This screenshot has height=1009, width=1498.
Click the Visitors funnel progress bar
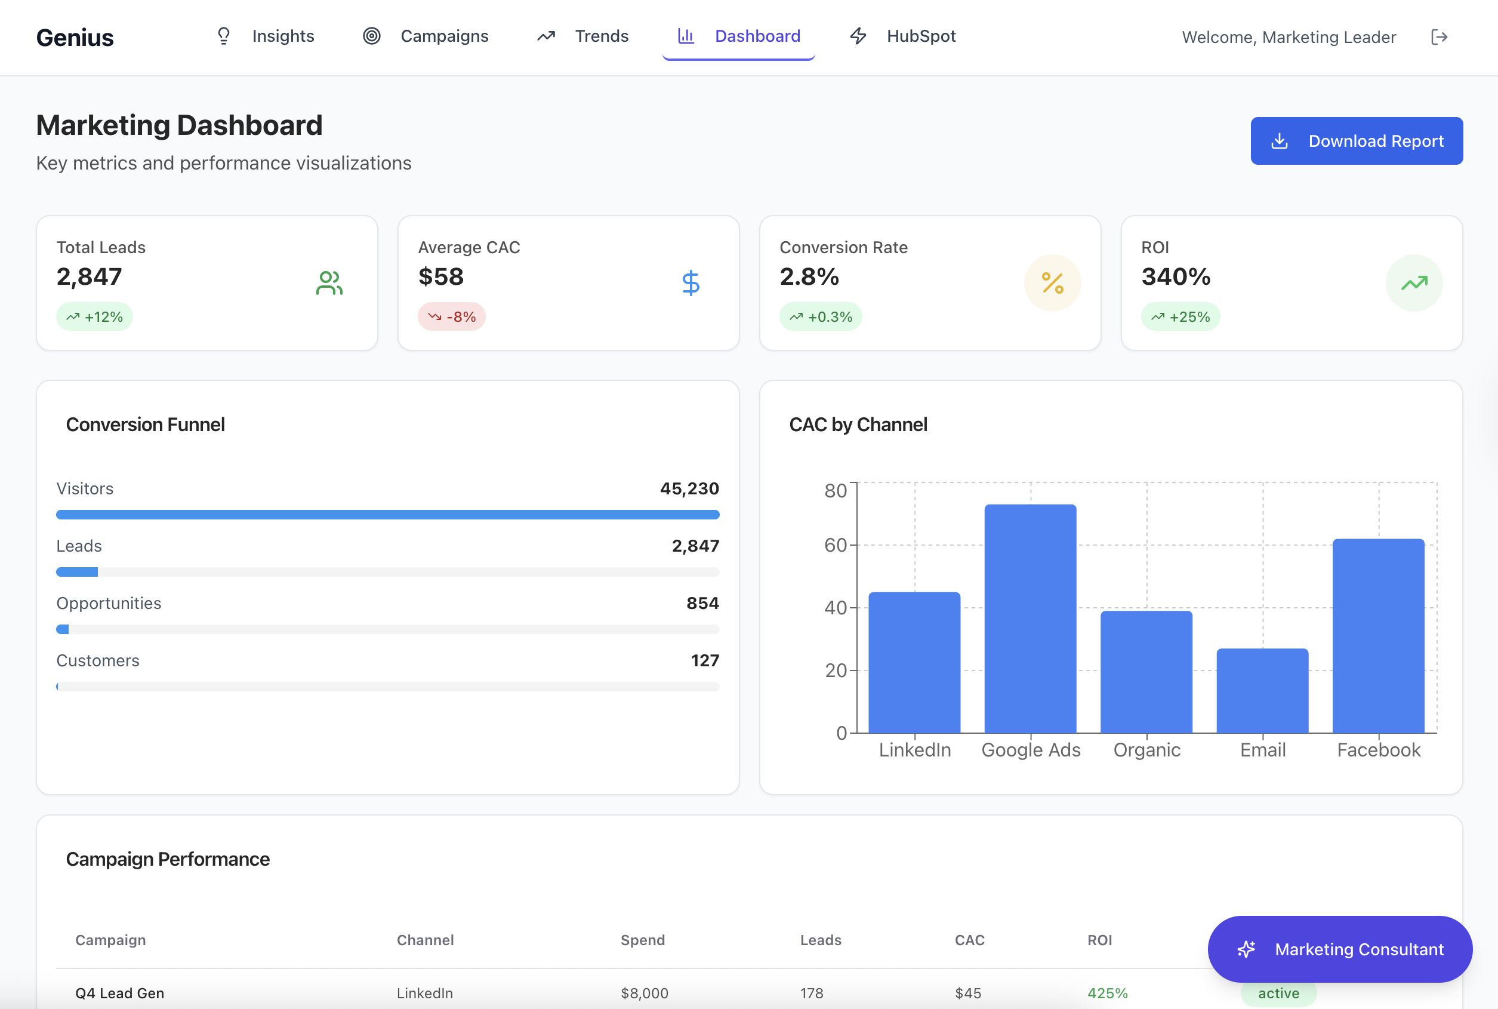[x=388, y=515]
